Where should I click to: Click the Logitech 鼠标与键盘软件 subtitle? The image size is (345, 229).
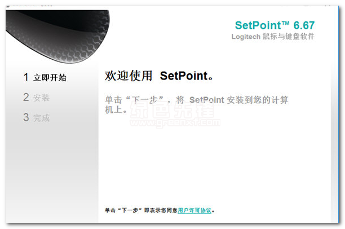click(x=273, y=36)
